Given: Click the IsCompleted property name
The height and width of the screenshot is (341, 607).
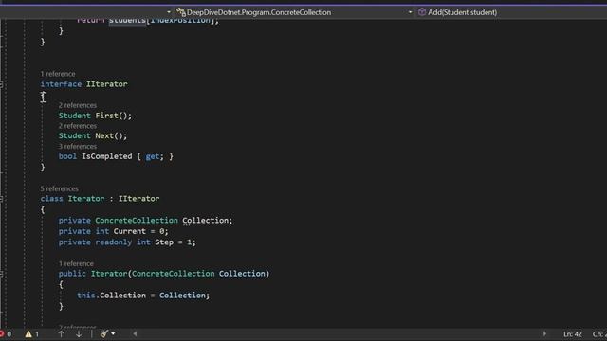Looking at the screenshot, I should [x=107, y=156].
